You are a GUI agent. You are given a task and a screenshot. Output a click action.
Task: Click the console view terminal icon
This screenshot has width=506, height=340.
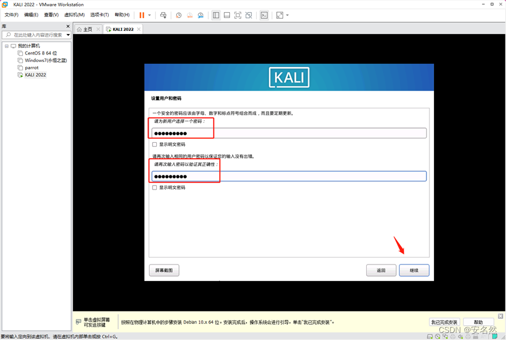(x=264, y=15)
